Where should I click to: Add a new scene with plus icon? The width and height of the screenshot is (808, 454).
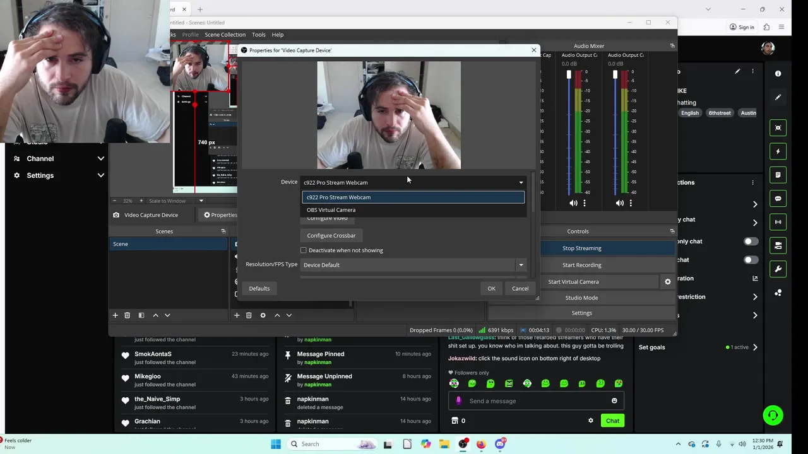115,315
